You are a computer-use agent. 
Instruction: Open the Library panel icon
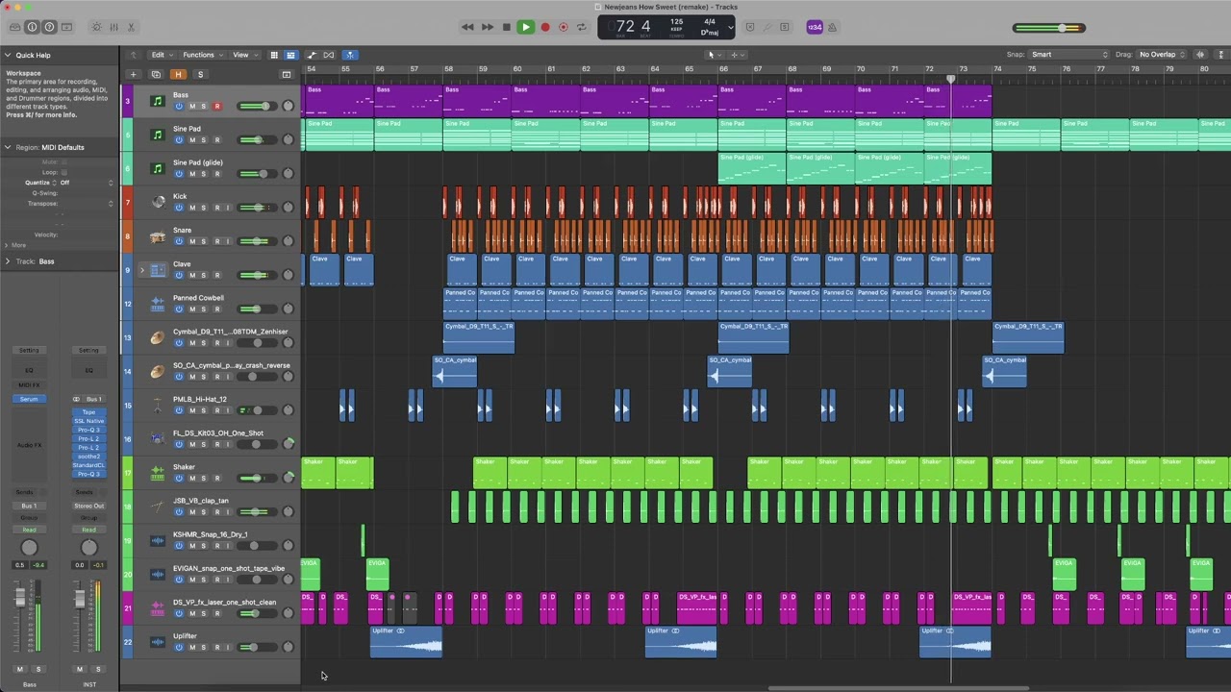click(14, 27)
